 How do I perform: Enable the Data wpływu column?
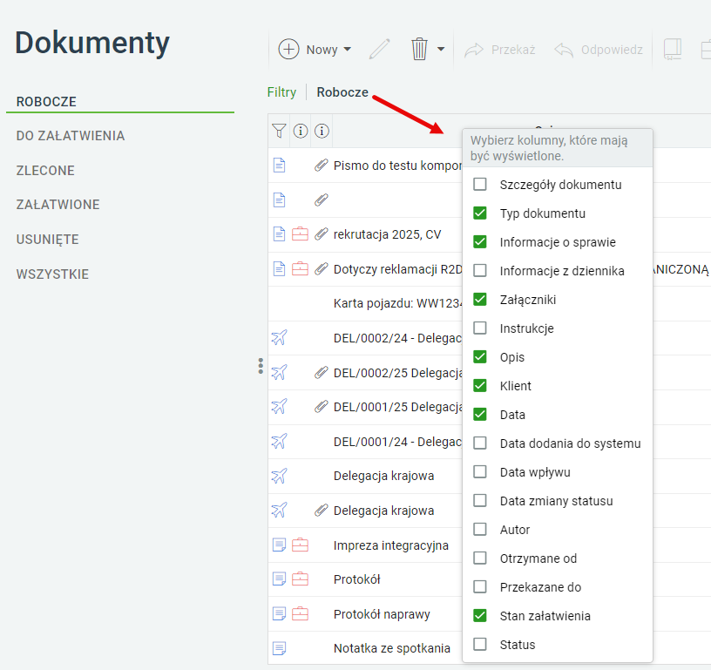(x=480, y=472)
